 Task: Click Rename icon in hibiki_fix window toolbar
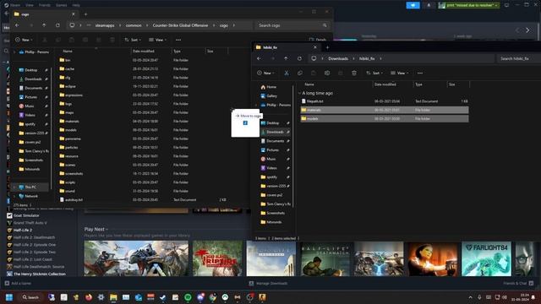327,73
